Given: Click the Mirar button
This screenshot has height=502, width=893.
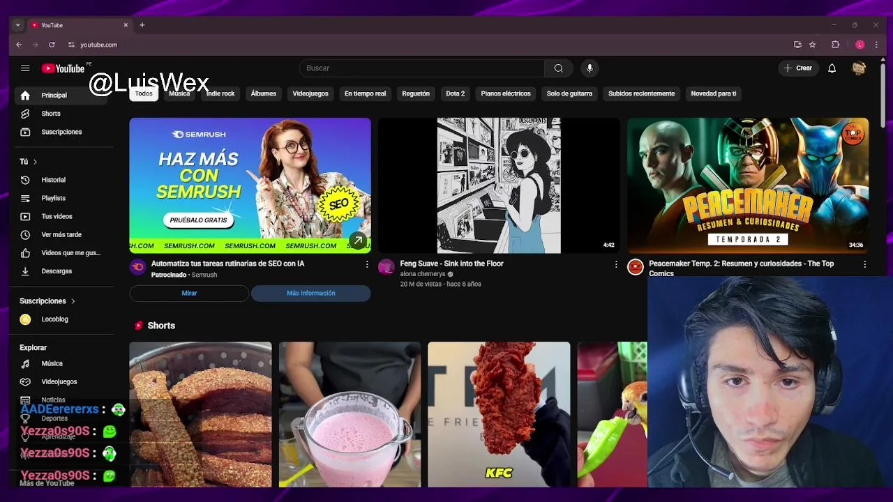Looking at the screenshot, I should [x=189, y=294].
